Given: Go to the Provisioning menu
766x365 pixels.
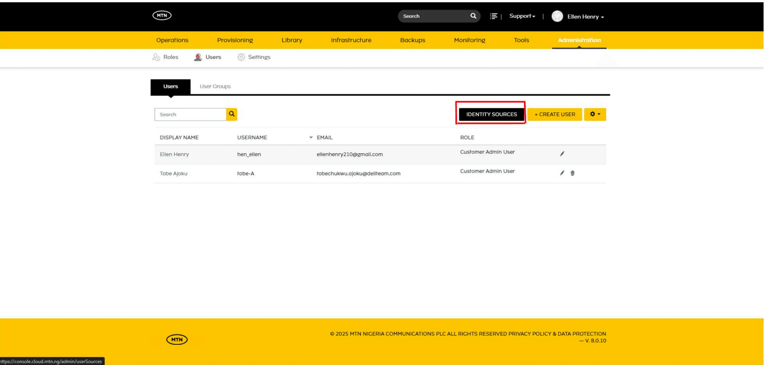Looking at the screenshot, I should [236, 40].
